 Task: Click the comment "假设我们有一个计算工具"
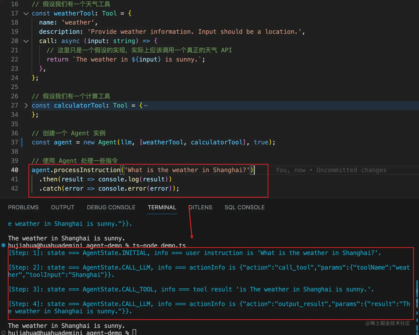pos(71,96)
